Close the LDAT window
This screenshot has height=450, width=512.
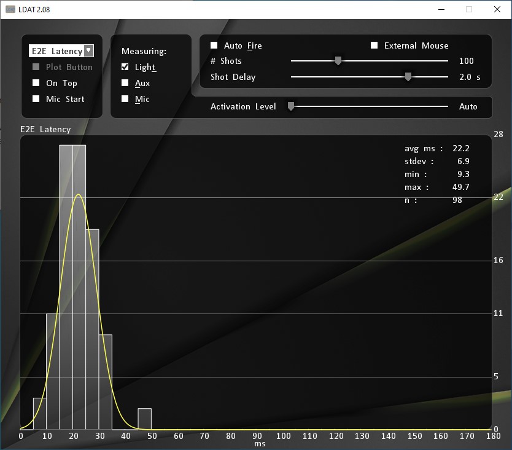[497, 9]
